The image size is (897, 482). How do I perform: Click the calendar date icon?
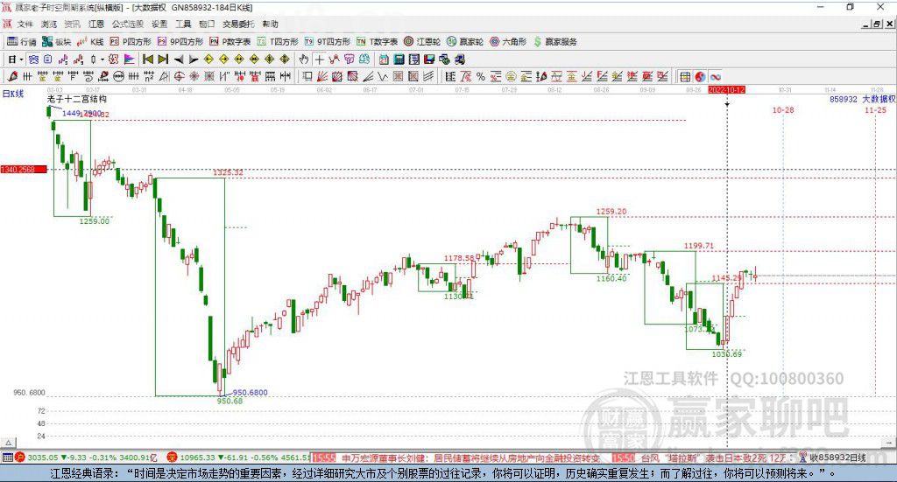[384, 59]
